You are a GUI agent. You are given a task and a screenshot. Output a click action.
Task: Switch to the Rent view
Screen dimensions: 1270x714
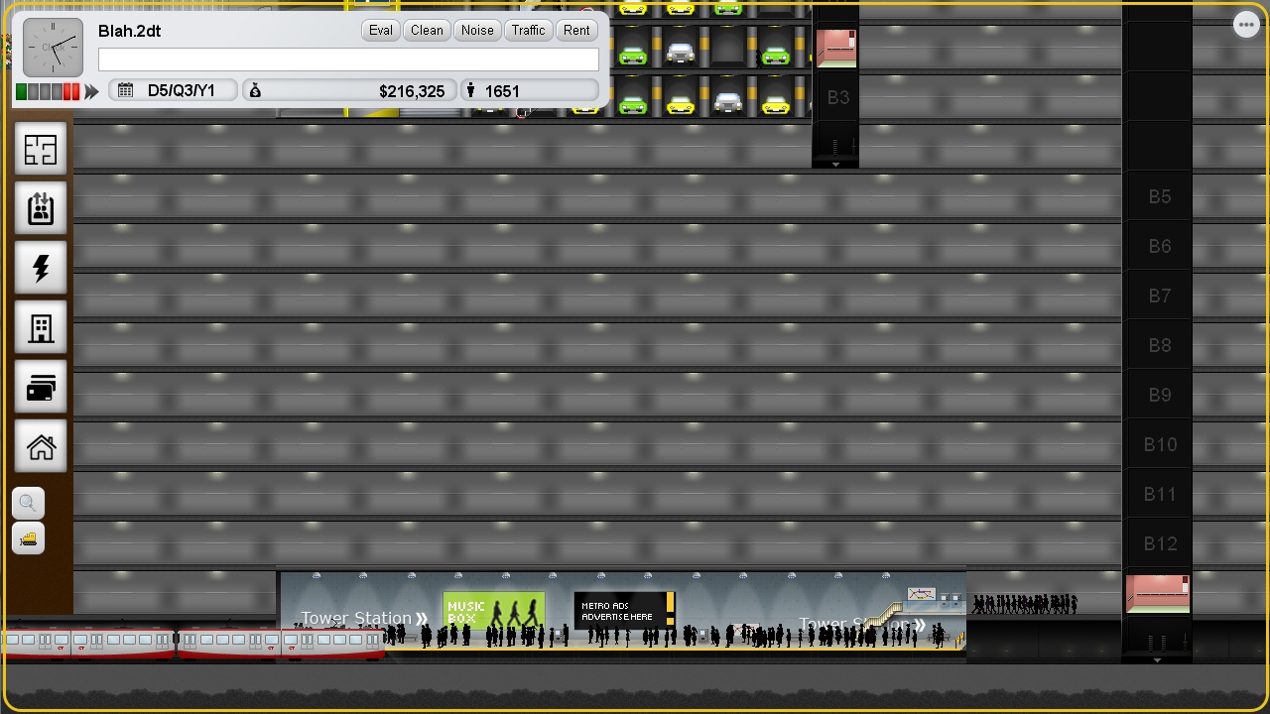click(576, 30)
